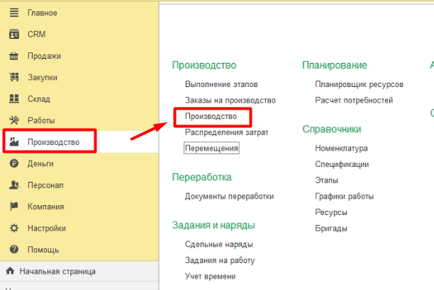Open Выполнение этапов link
Viewport: 434px width, 290px height.
pyautogui.click(x=221, y=84)
